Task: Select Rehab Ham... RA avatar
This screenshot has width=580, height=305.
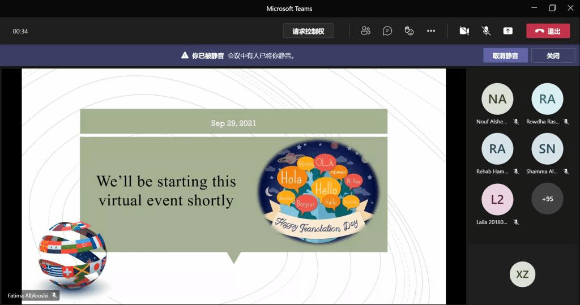Action: [497, 149]
